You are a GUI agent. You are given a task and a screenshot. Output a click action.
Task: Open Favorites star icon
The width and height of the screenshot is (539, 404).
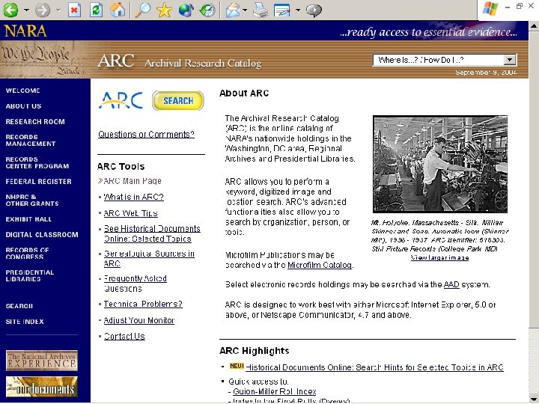pos(164,10)
